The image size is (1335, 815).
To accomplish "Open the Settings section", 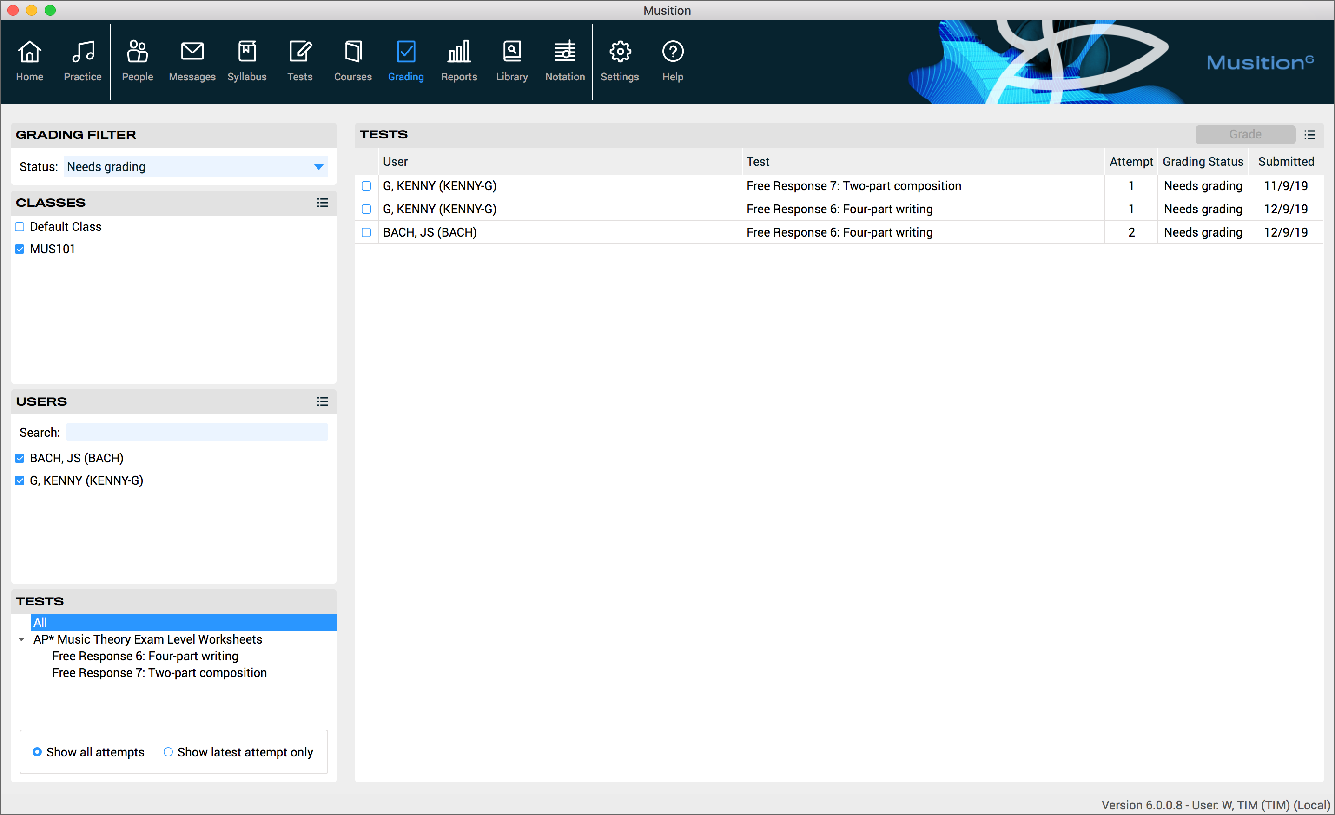I will 619,61.
